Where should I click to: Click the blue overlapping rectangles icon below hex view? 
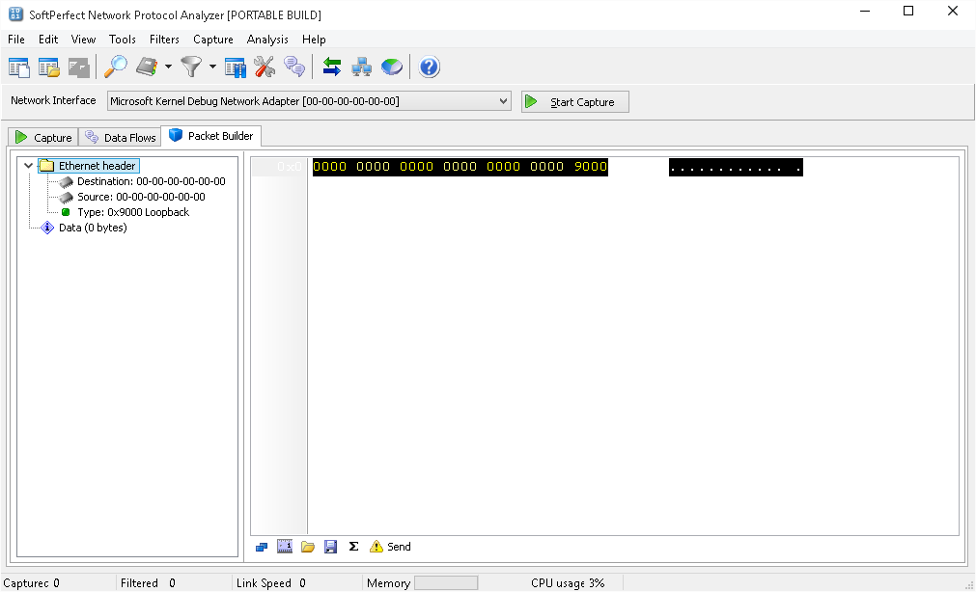click(x=262, y=547)
